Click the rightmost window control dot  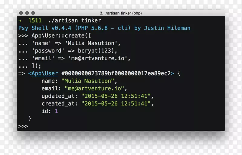coord(33,13)
